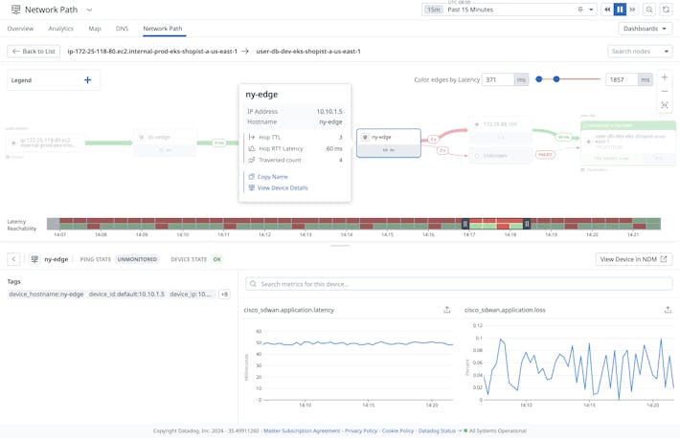Click the fit-to-screen icon on map
680x438 pixels.
pyautogui.click(x=665, y=105)
